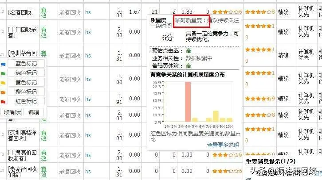
Task: Choose the 绿色标记 menu entry
Action: (x=26, y=73)
